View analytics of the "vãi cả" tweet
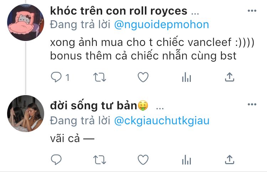Image resolution: width=267 pixels, height=172 pixels. coord(187,160)
